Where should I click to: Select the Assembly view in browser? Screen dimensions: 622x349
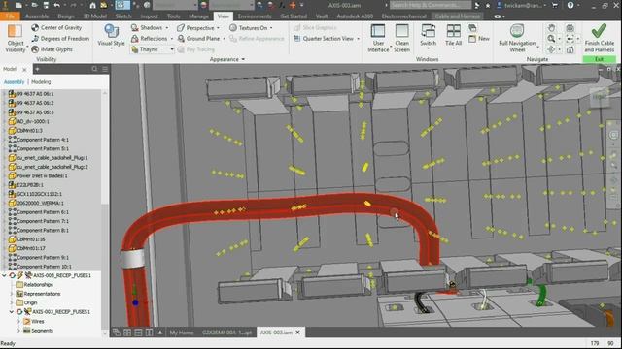14,81
